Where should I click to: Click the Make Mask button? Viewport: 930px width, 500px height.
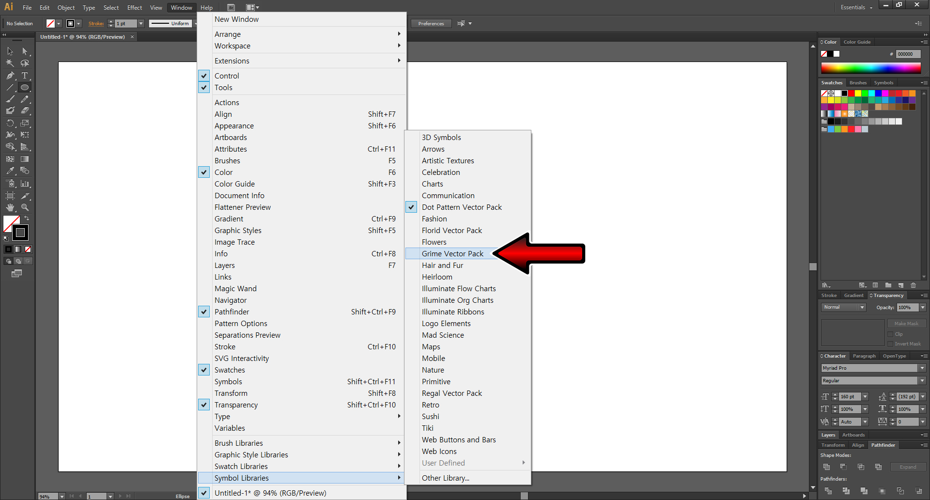click(x=906, y=323)
